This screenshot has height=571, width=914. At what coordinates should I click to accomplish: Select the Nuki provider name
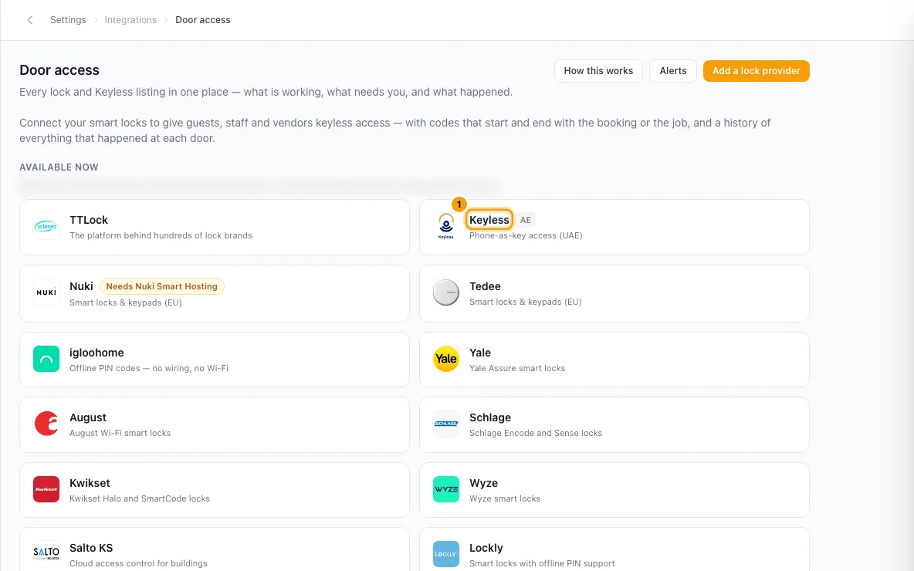tap(81, 286)
